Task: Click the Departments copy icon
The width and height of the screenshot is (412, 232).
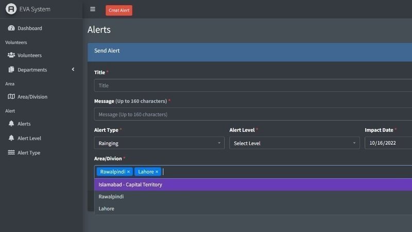Action: coord(11,70)
